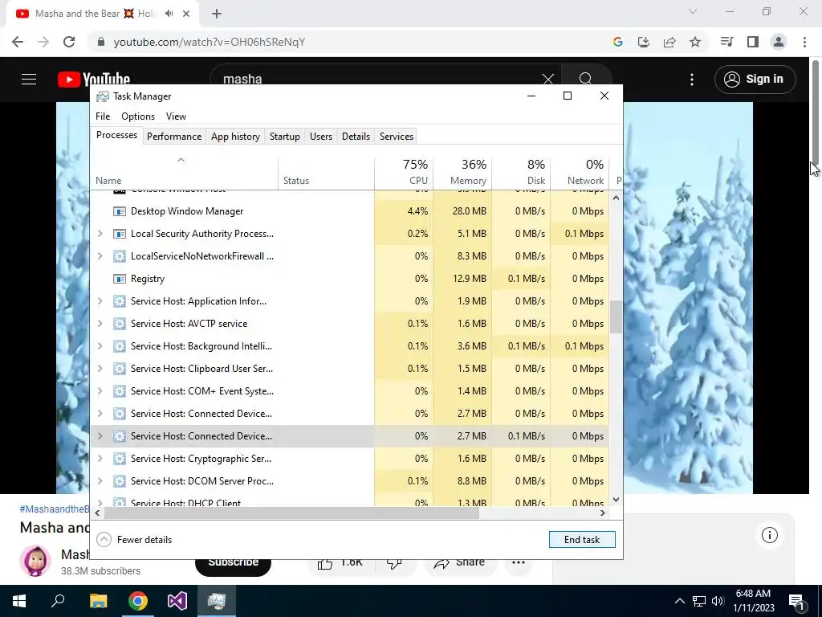This screenshot has width=822, height=617.
Task: Click the dislike thumbs-down button
Action: [394, 562]
